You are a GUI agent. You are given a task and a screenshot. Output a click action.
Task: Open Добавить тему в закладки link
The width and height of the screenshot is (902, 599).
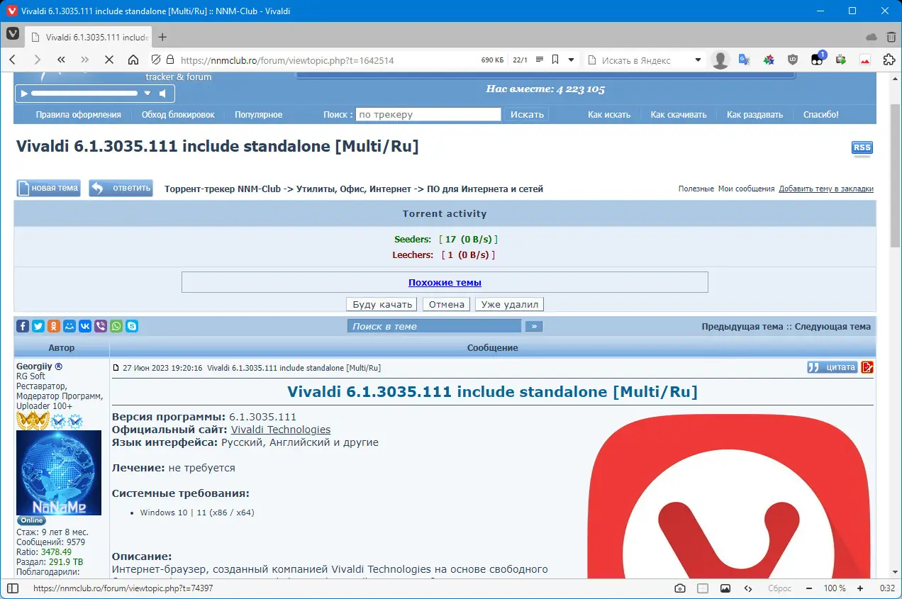[826, 189]
